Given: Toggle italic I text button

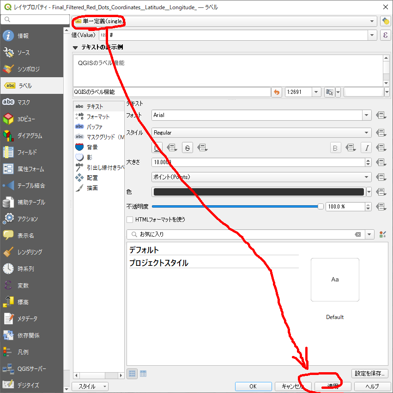Looking at the screenshot, I should tap(366, 147).
